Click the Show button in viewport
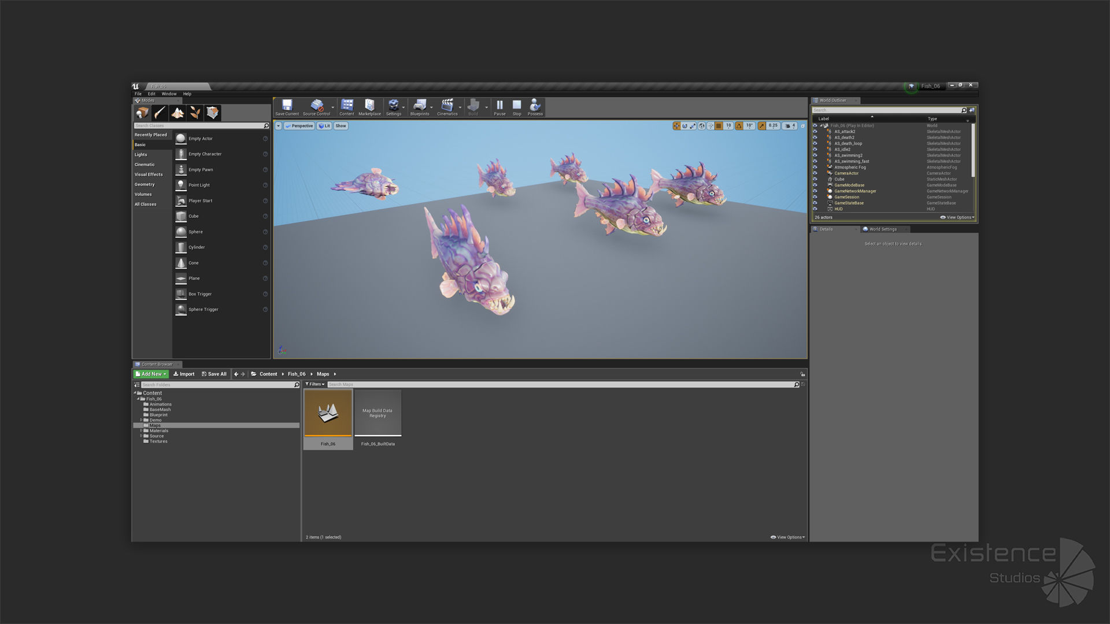 pyautogui.click(x=341, y=126)
